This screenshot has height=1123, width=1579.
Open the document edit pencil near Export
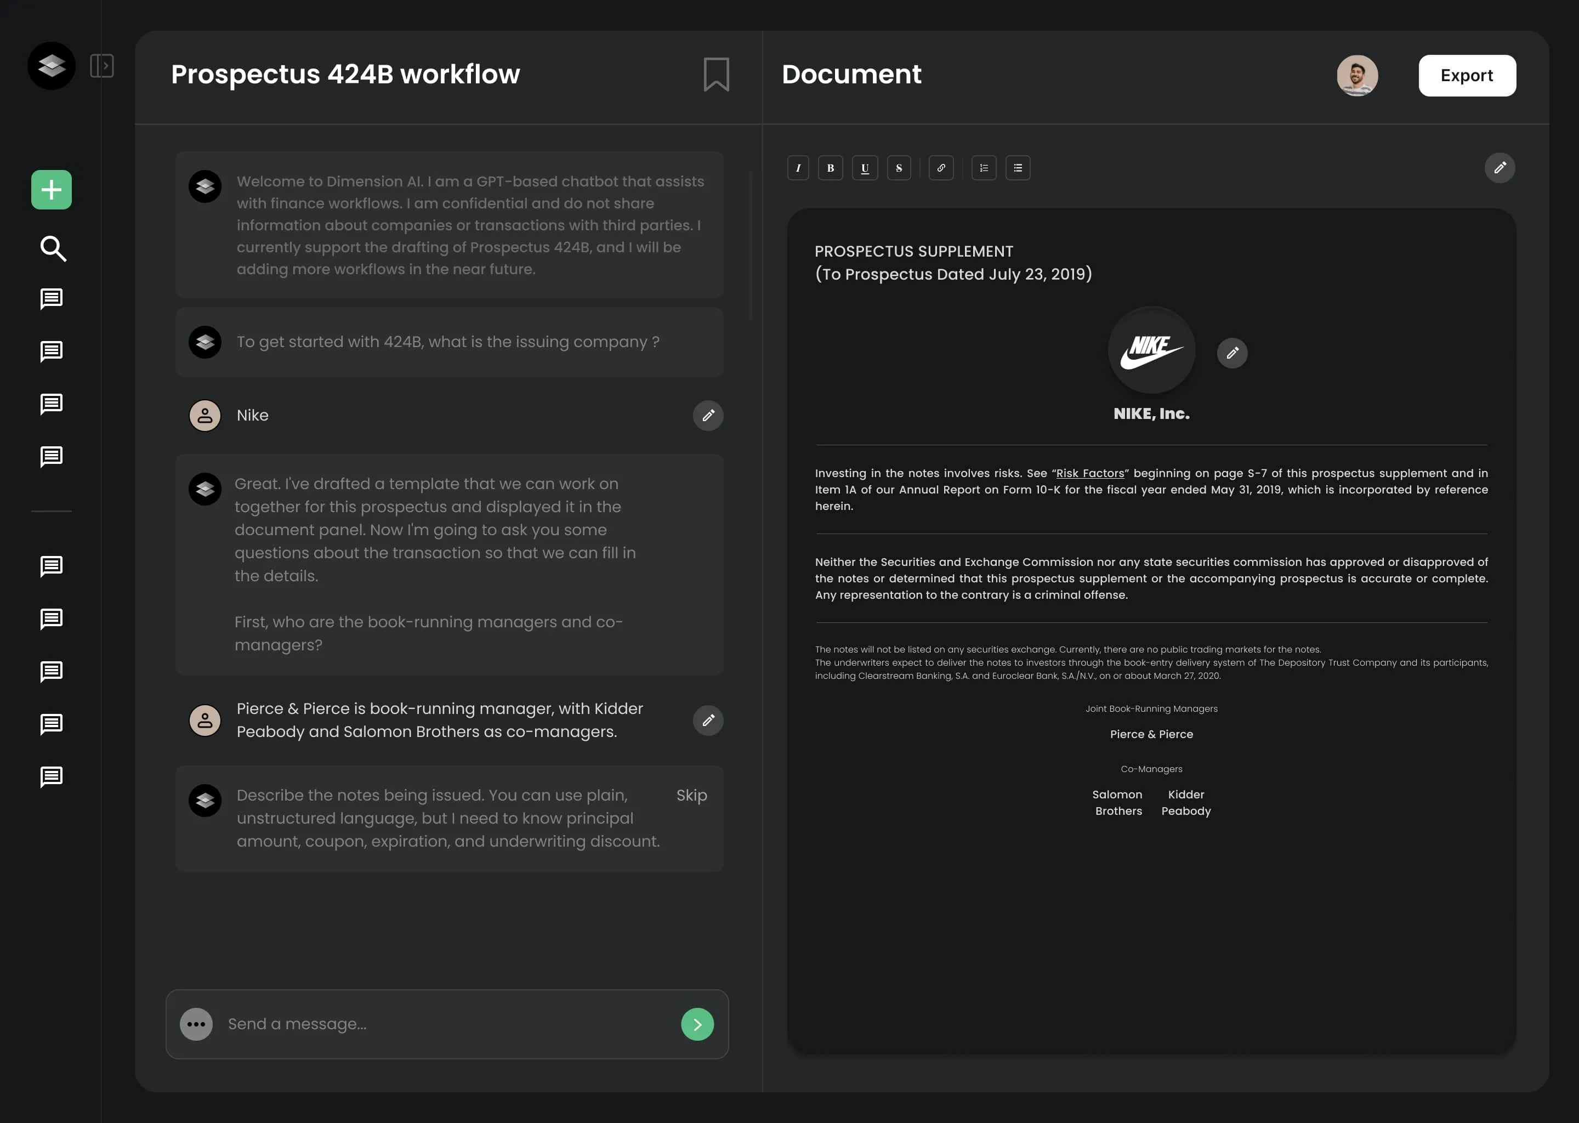[1499, 167]
